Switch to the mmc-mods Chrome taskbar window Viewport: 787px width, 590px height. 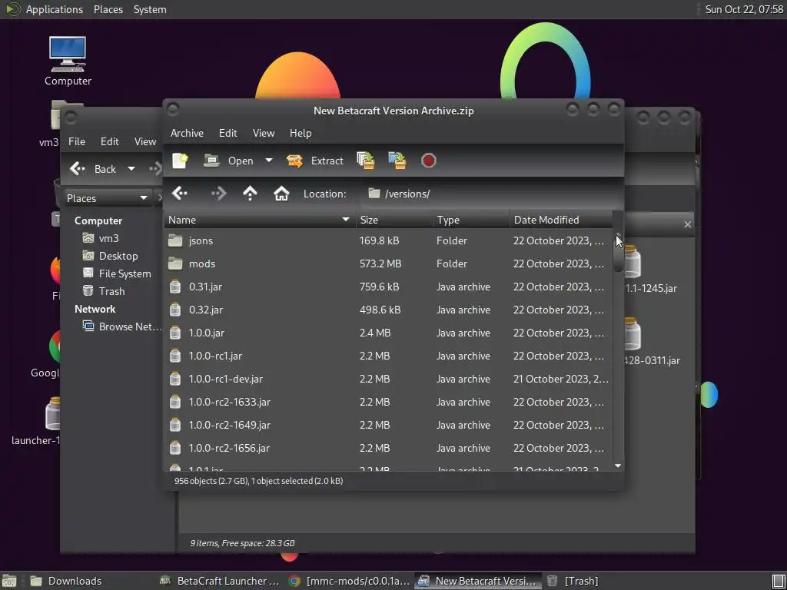pos(350,581)
